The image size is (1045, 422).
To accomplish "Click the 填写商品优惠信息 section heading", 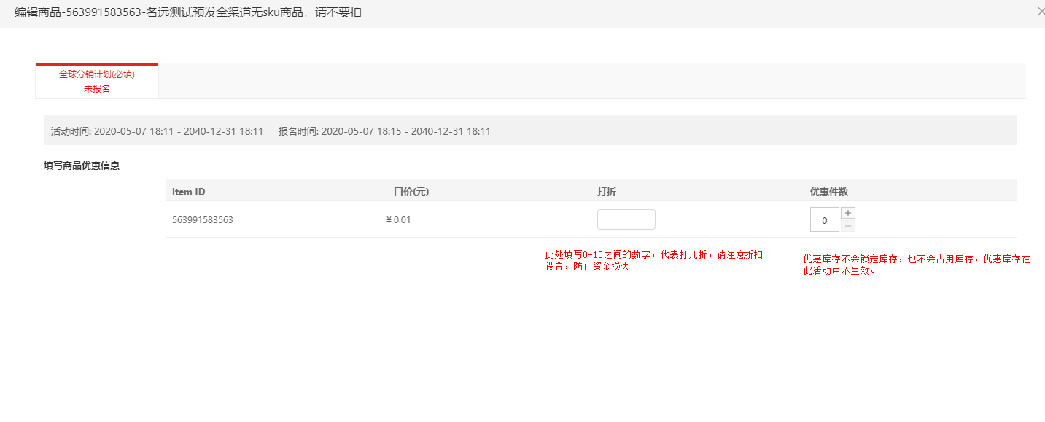I will pos(82,165).
